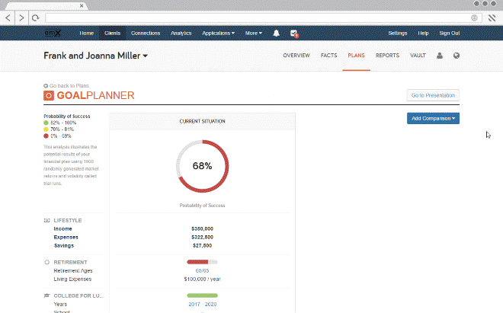Open the browser extension icon beside address bar
The height and width of the screenshot is (313, 503).
tap(492, 18)
